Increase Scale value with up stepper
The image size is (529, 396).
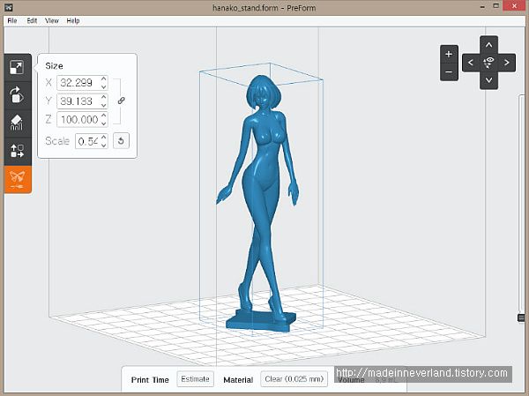click(103, 137)
